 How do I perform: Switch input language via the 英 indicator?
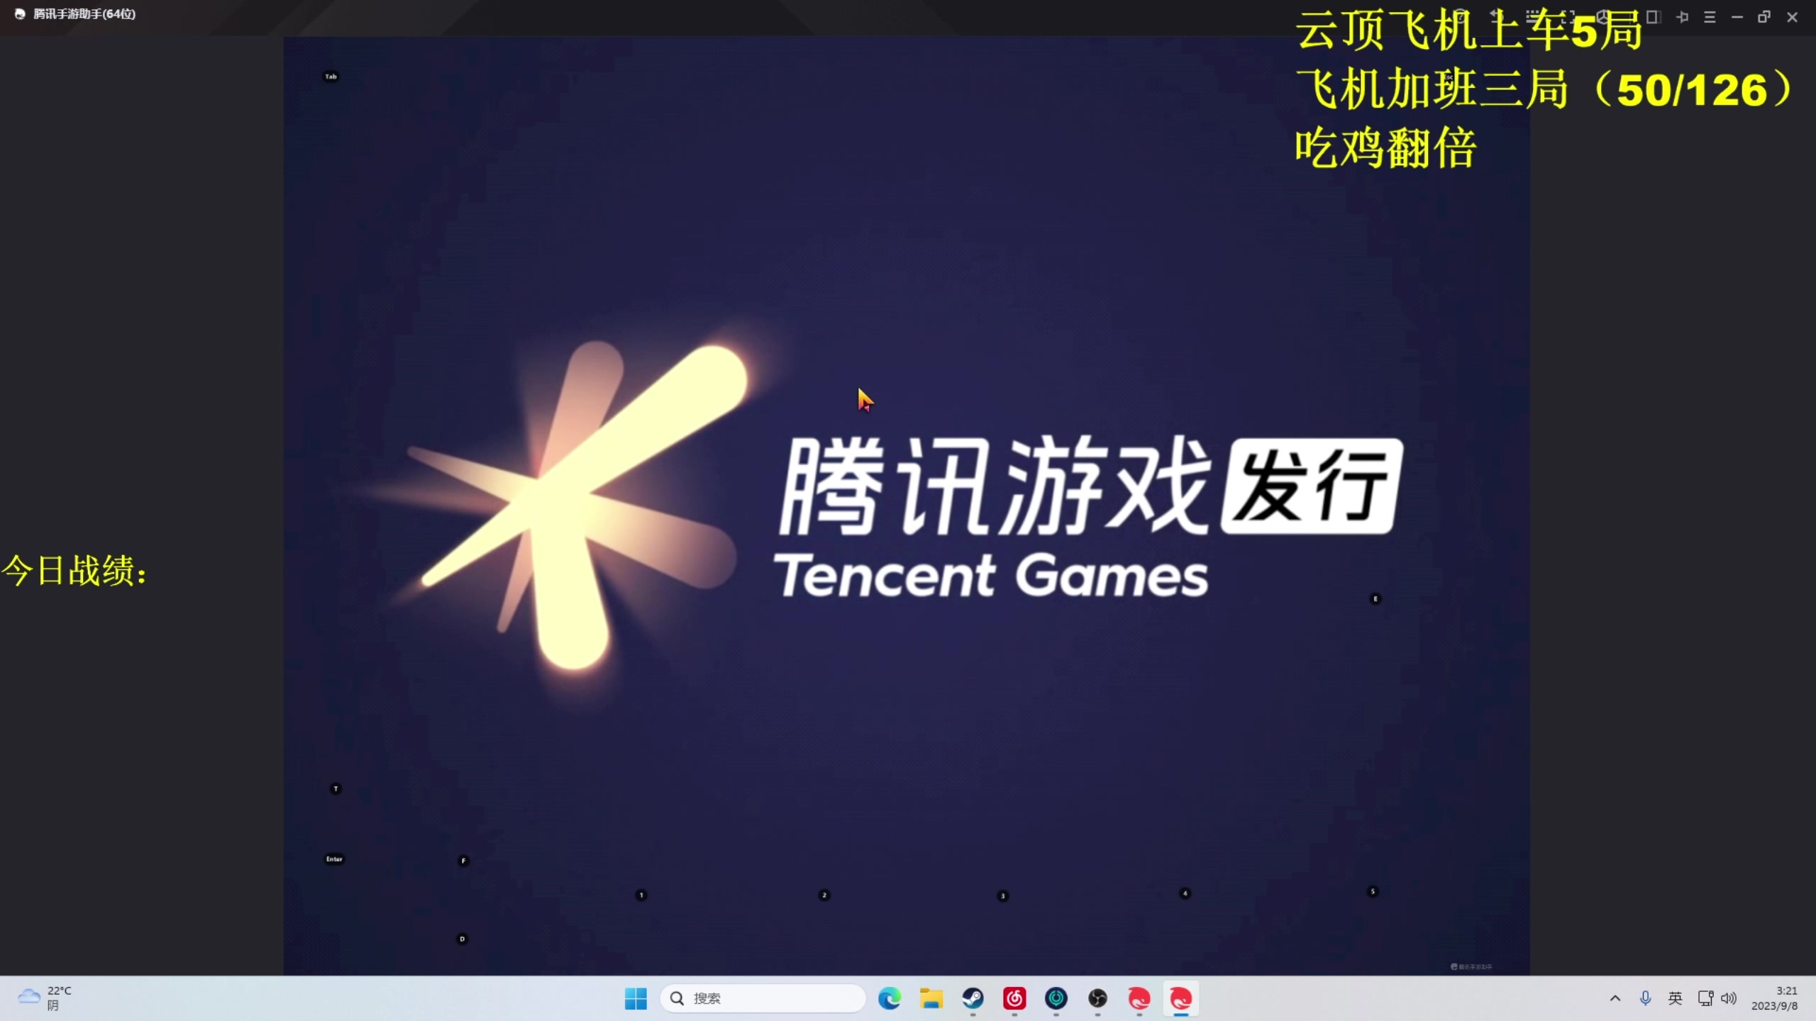click(x=1676, y=998)
